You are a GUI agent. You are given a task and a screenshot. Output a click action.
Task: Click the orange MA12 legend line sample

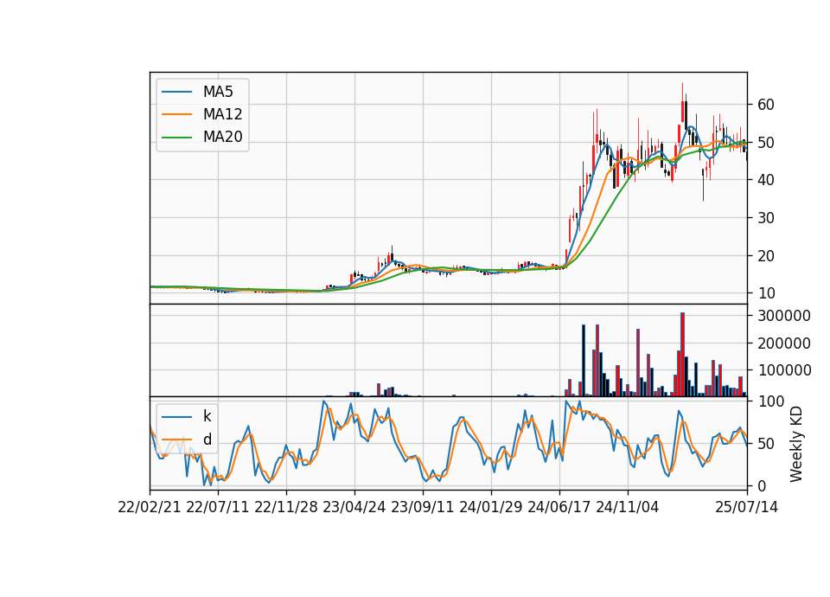pyautogui.click(x=176, y=114)
